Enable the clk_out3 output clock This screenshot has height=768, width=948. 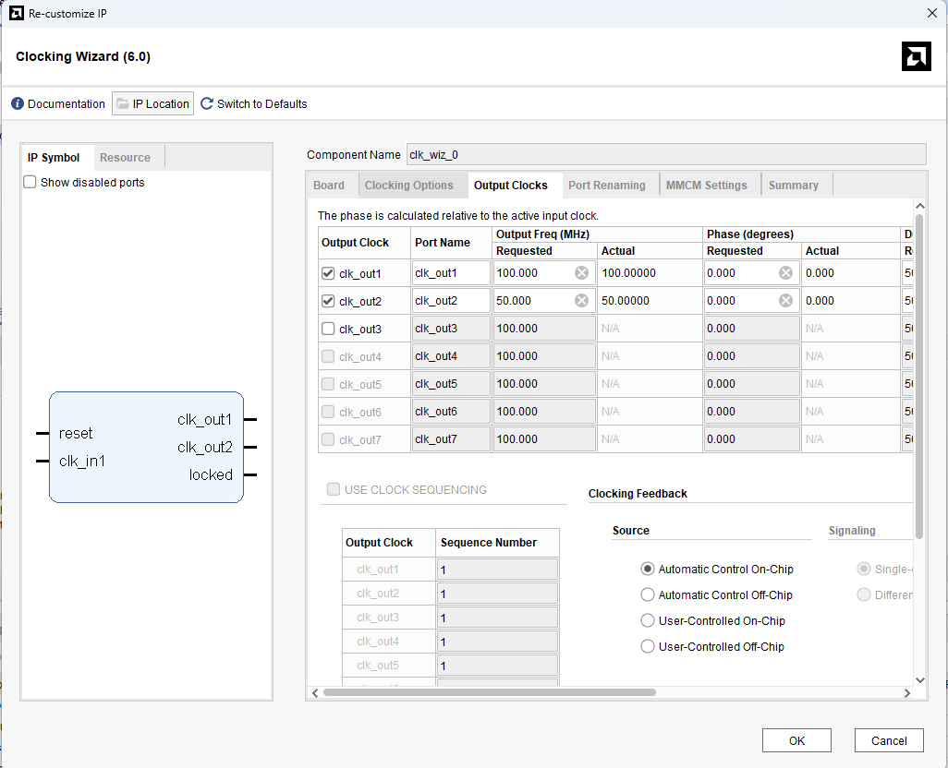(x=328, y=329)
